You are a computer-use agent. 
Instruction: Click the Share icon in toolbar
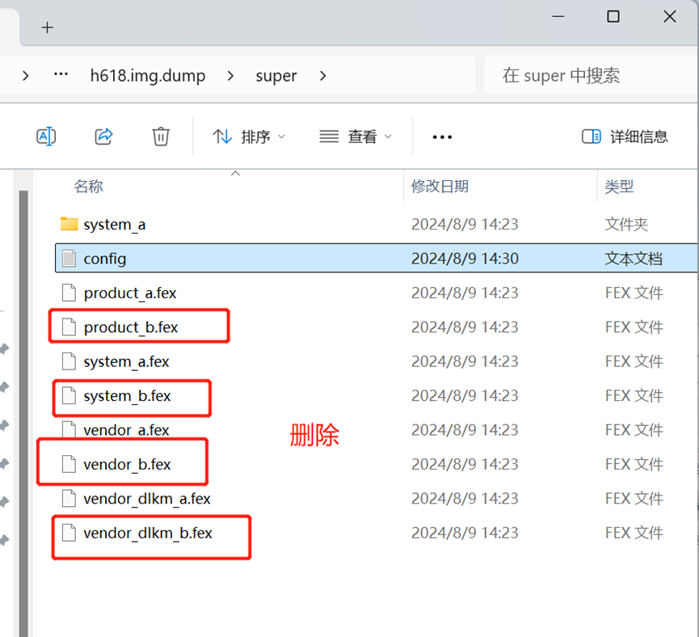(x=103, y=137)
